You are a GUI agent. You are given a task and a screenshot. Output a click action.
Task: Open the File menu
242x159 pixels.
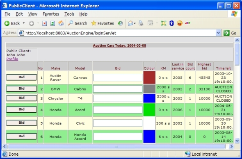point(7,14)
